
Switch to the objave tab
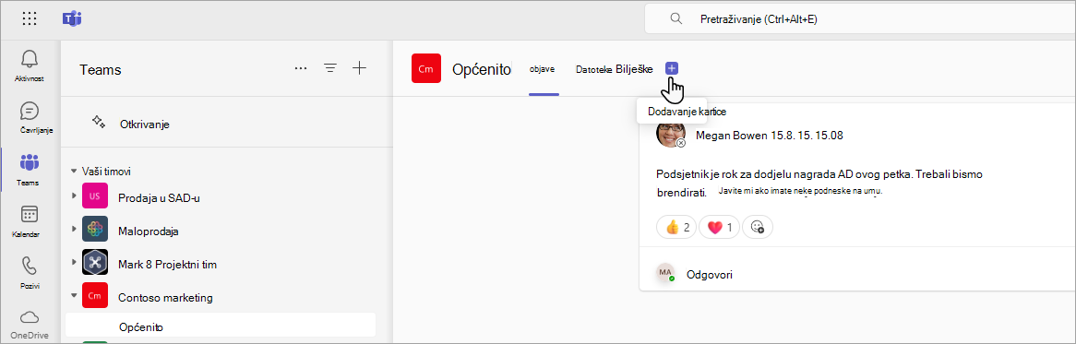click(x=542, y=69)
